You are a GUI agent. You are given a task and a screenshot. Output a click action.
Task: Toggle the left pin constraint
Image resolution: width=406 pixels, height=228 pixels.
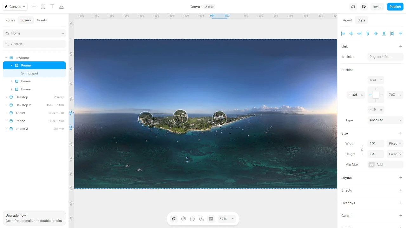370,95
